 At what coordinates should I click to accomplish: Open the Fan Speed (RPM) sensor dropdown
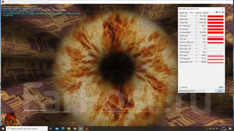(196, 32)
